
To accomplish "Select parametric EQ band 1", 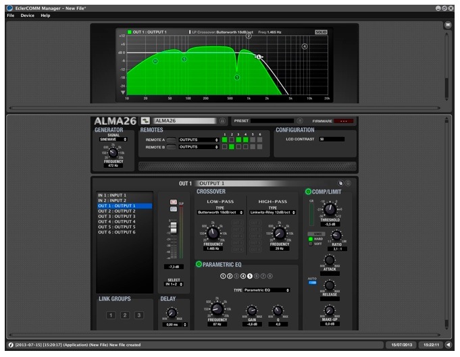I will coord(223,276).
